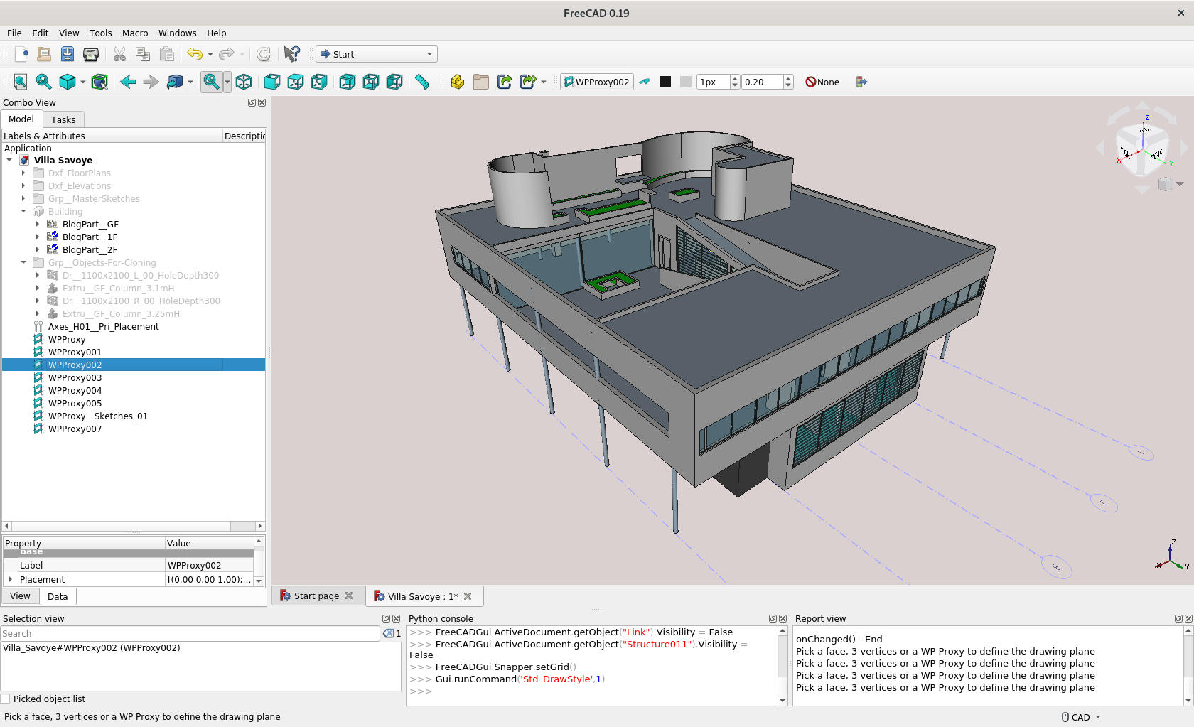This screenshot has width=1194, height=727.
Task: Click the Undo arrow icon
Action: click(194, 54)
